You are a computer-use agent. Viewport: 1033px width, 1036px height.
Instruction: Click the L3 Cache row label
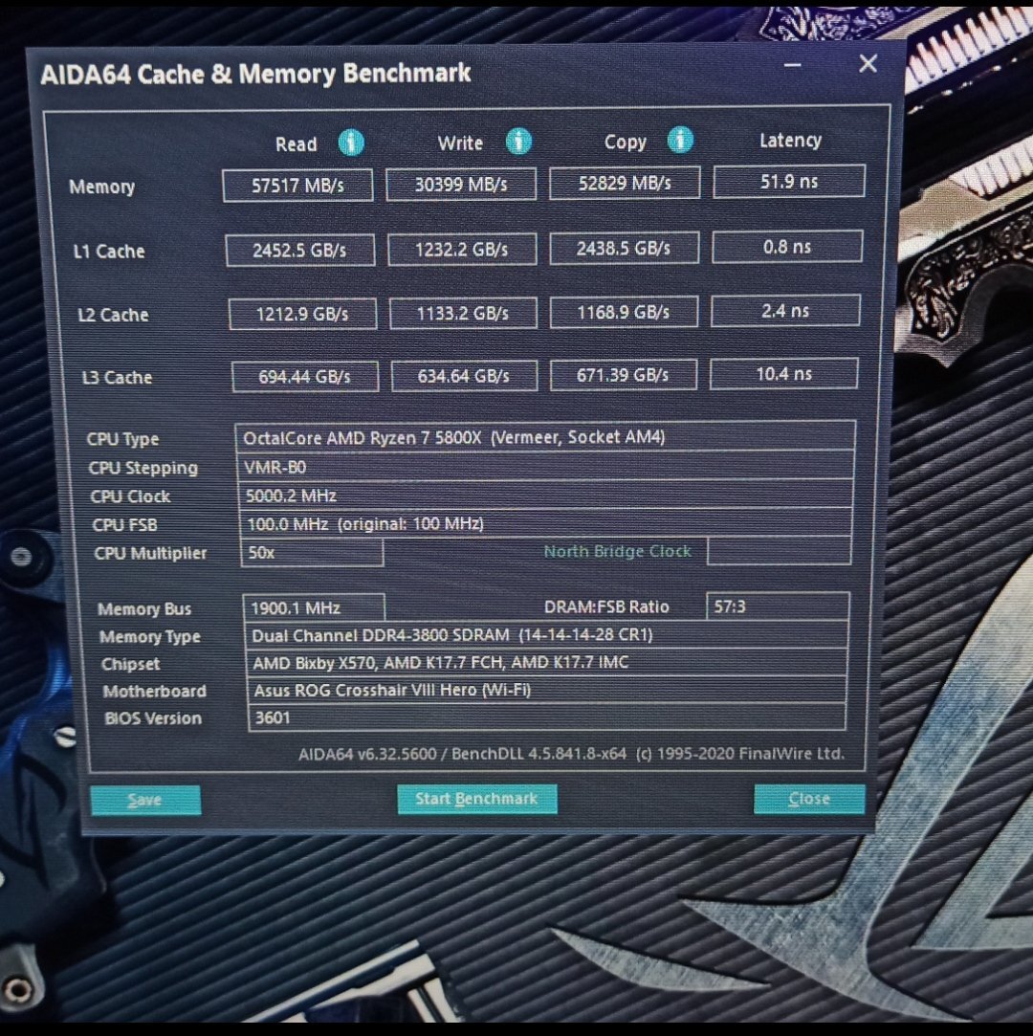[117, 377]
